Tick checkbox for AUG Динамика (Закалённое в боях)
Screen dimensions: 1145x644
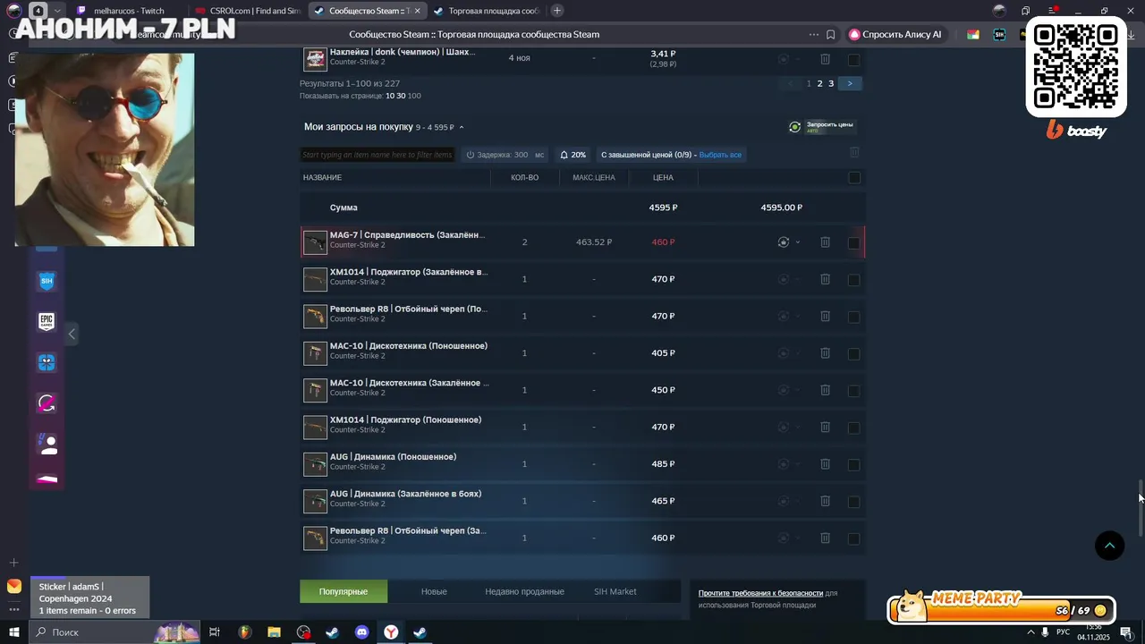click(x=854, y=502)
